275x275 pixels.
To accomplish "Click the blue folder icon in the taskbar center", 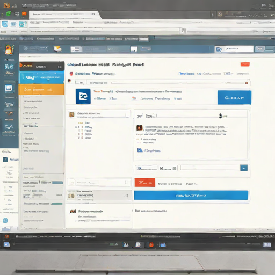I will (163, 245).
